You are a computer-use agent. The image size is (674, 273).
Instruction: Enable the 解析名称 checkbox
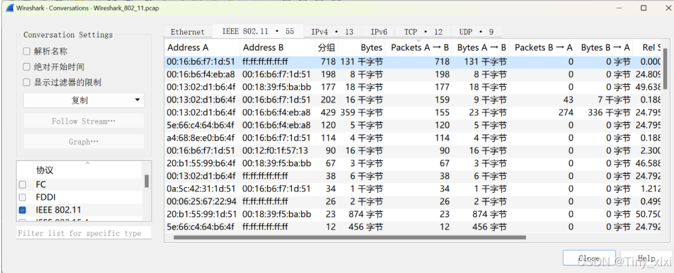coord(27,51)
